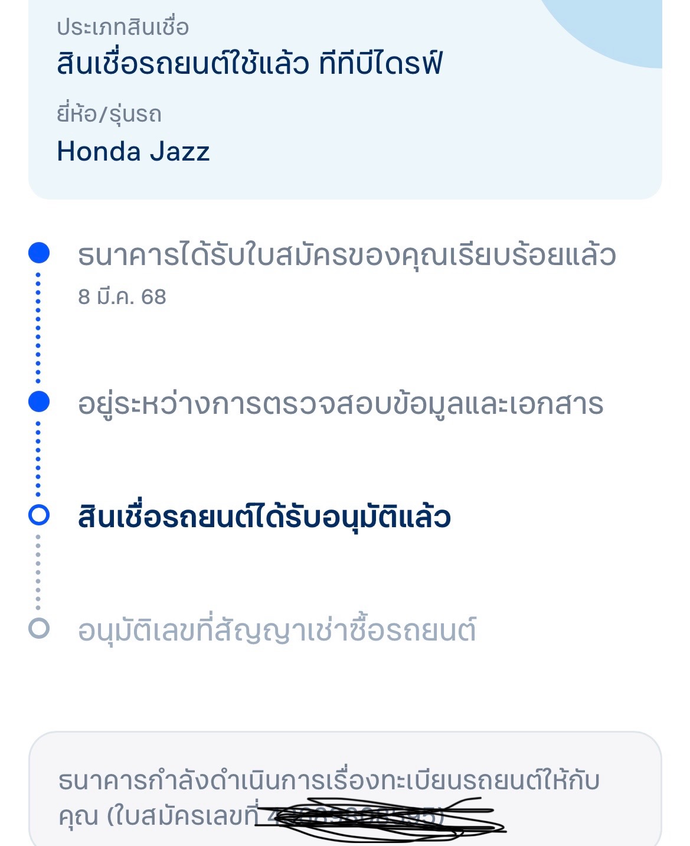Tap dotted blue line below document verification step

pyautogui.click(x=38, y=459)
